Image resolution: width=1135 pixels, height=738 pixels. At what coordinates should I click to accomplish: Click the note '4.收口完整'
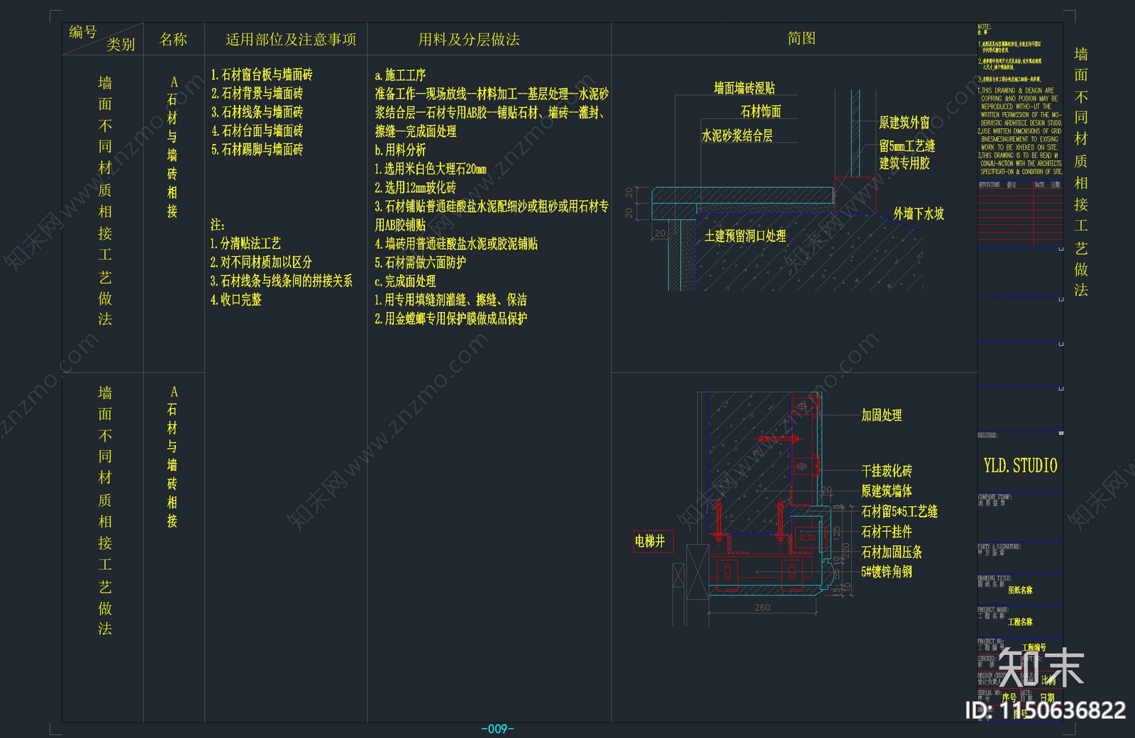click(236, 300)
